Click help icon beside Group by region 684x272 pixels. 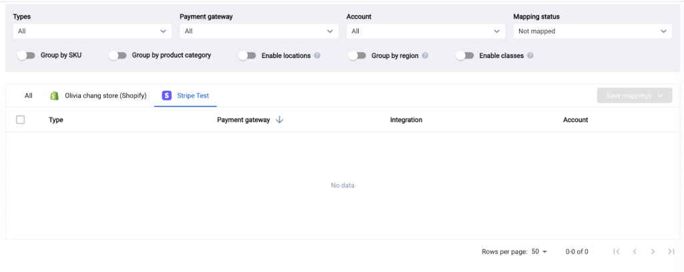point(425,56)
